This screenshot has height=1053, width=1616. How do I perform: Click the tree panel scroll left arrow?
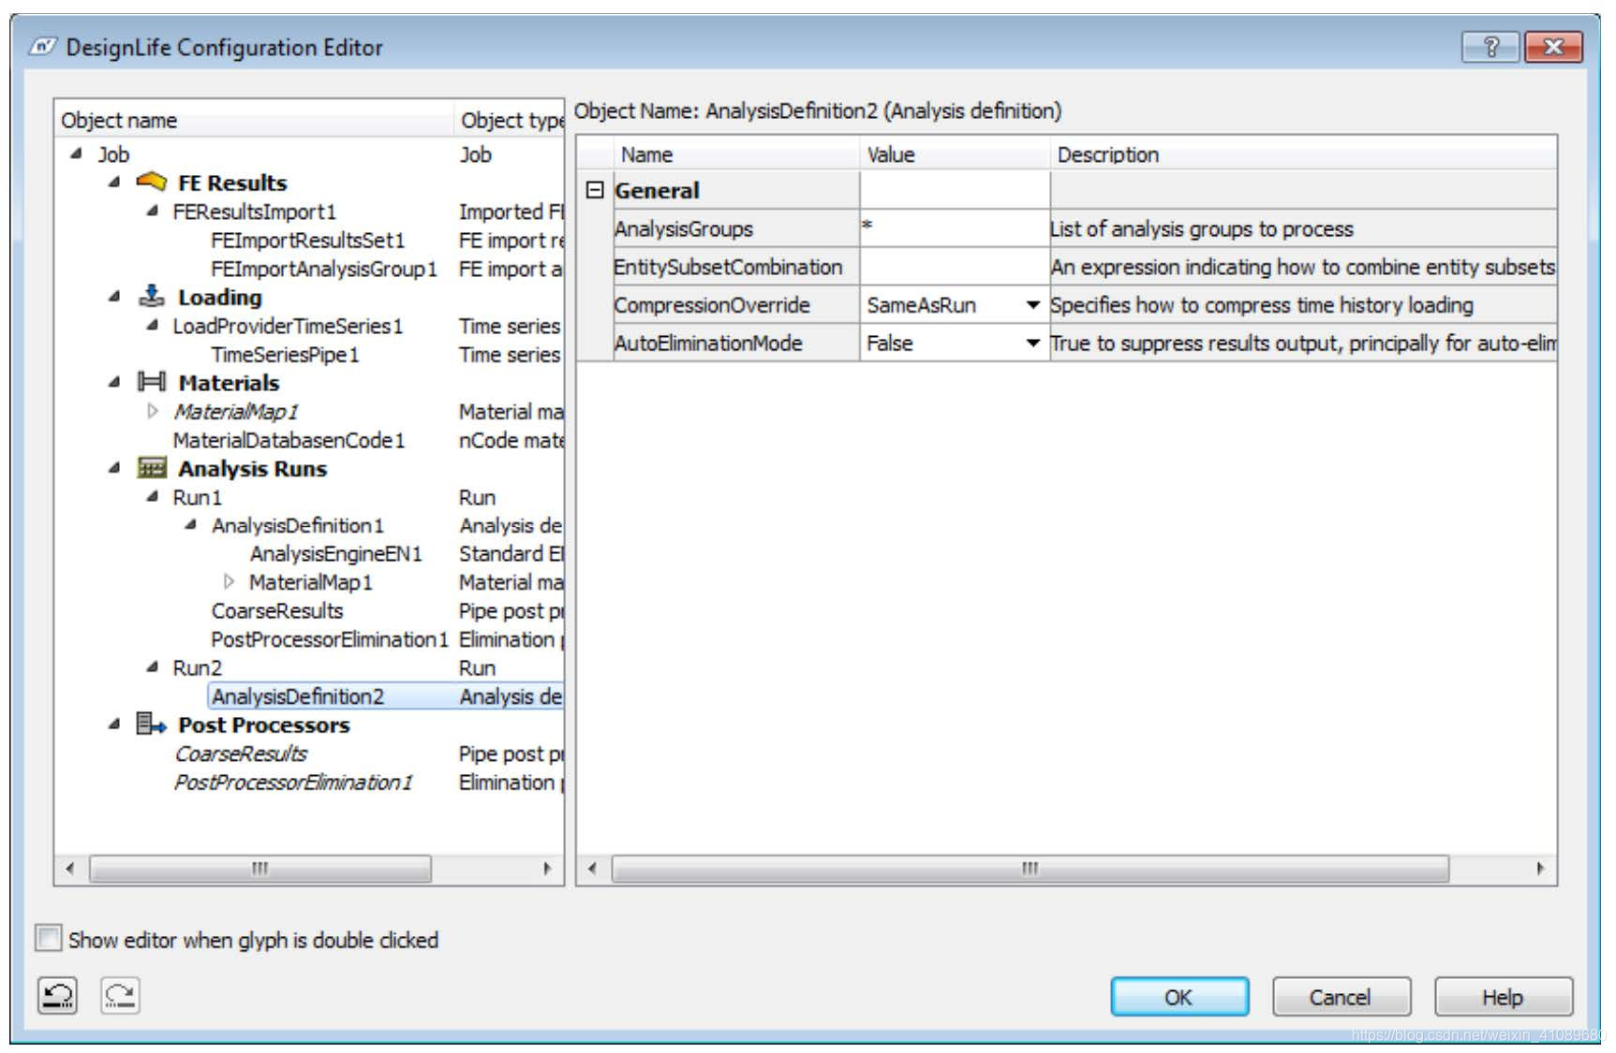[x=70, y=869]
